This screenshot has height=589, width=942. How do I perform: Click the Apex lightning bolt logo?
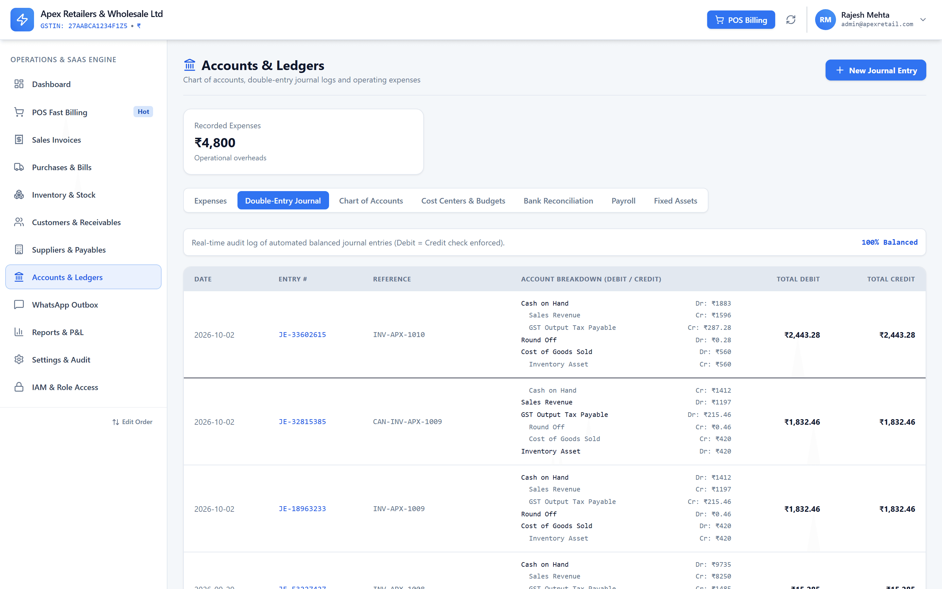click(x=22, y=20)
